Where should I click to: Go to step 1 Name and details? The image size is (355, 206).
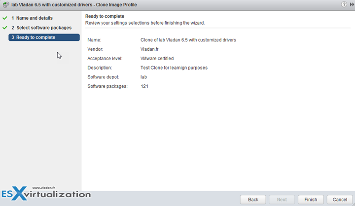32,18
